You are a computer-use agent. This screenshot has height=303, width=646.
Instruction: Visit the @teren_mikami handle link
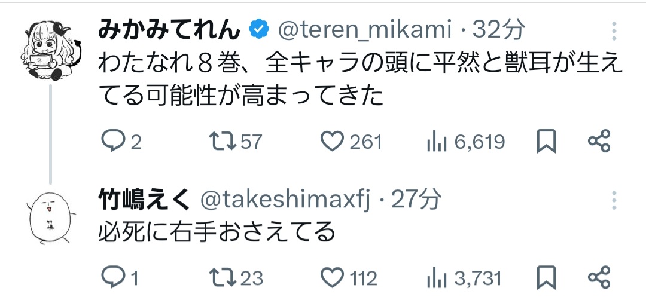click(365, 29)
